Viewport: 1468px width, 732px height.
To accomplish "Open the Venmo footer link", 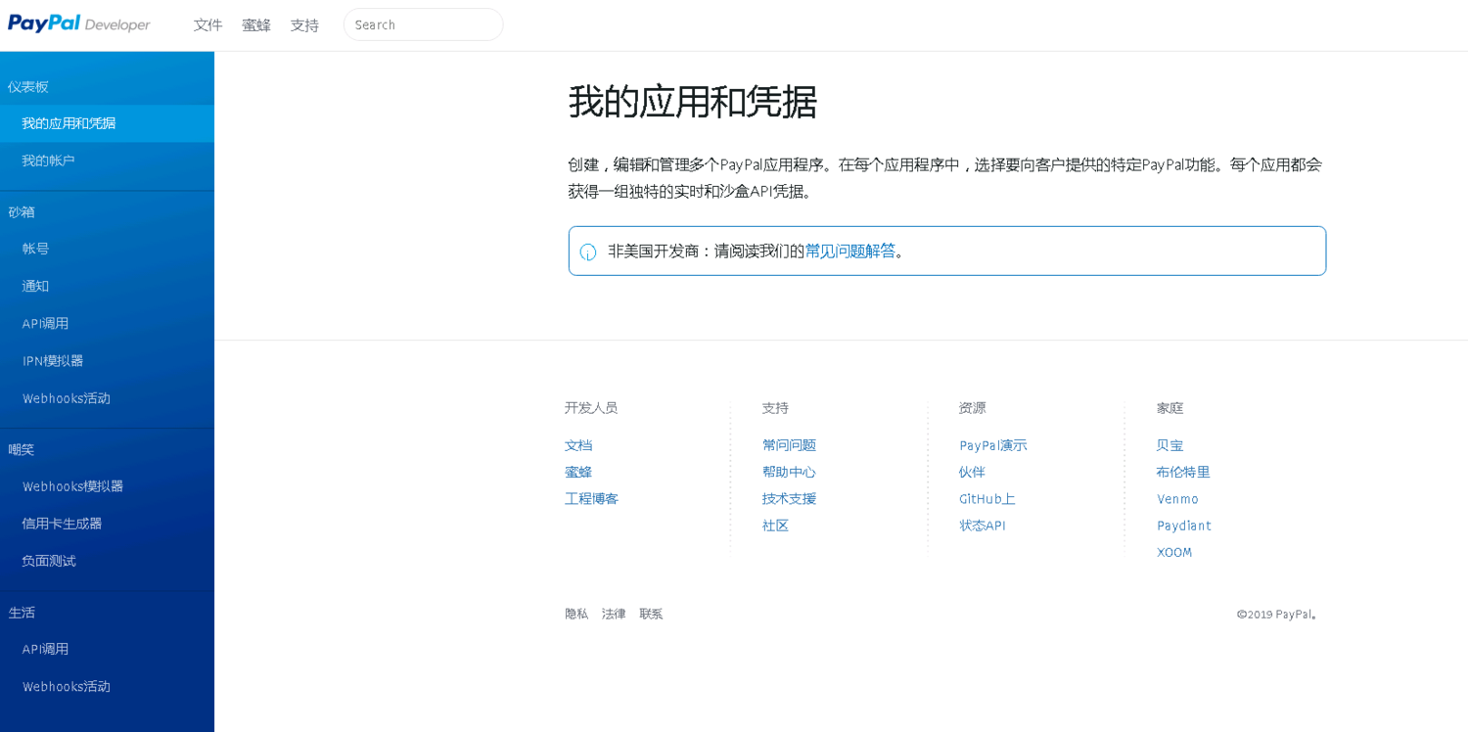I will [1177, 499].
